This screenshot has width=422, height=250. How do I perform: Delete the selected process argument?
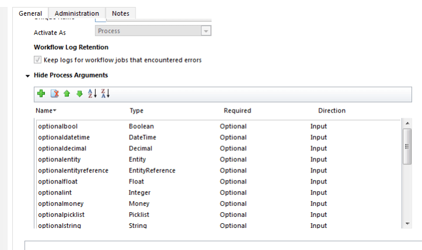[x=55, y=94]
